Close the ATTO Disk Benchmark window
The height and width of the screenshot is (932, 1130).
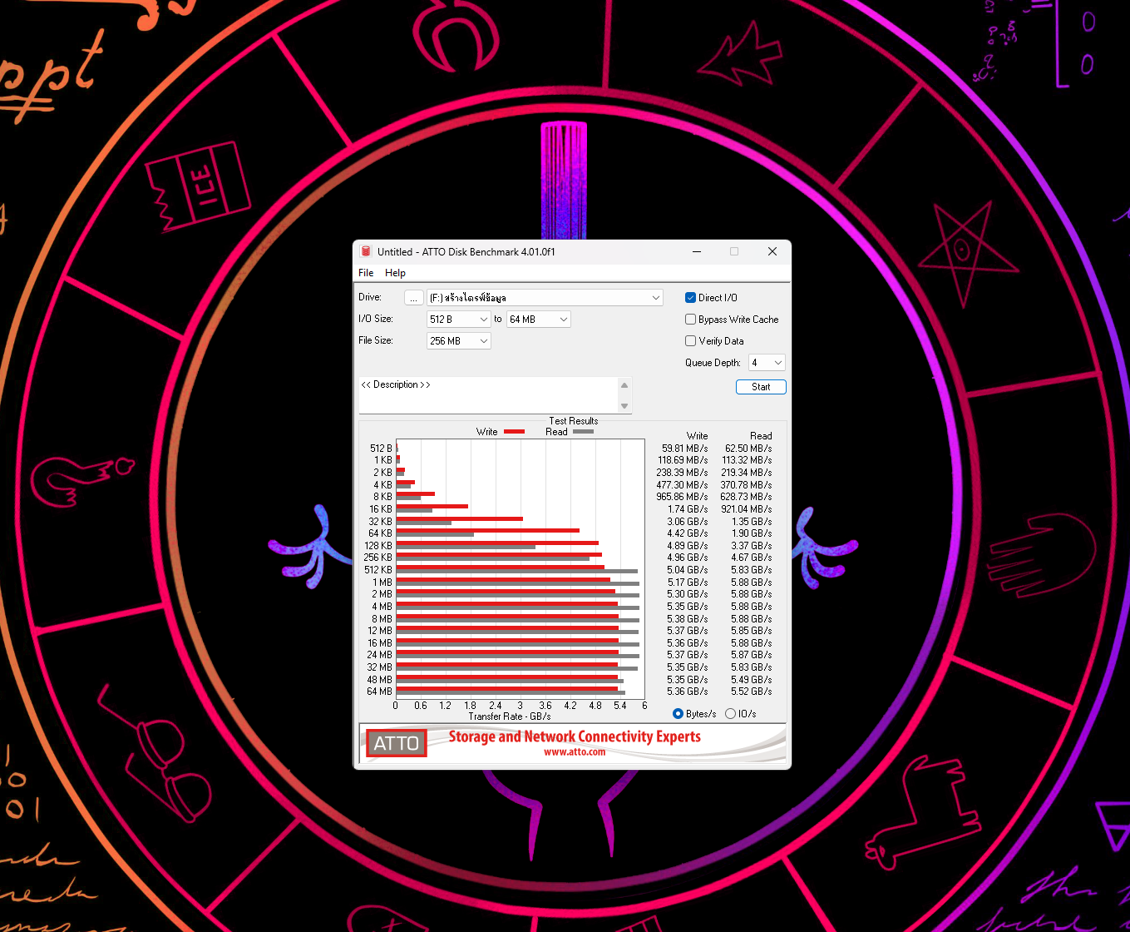772,251
